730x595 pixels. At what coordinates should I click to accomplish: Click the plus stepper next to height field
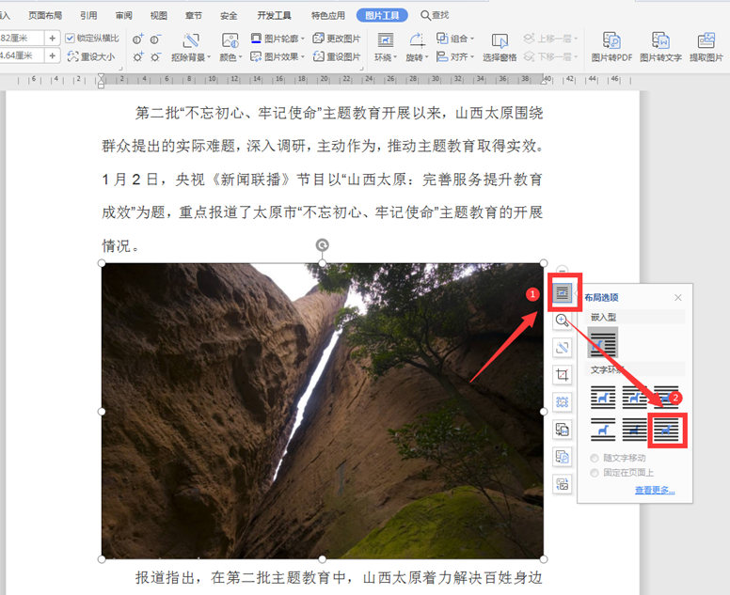click(52, 39)
